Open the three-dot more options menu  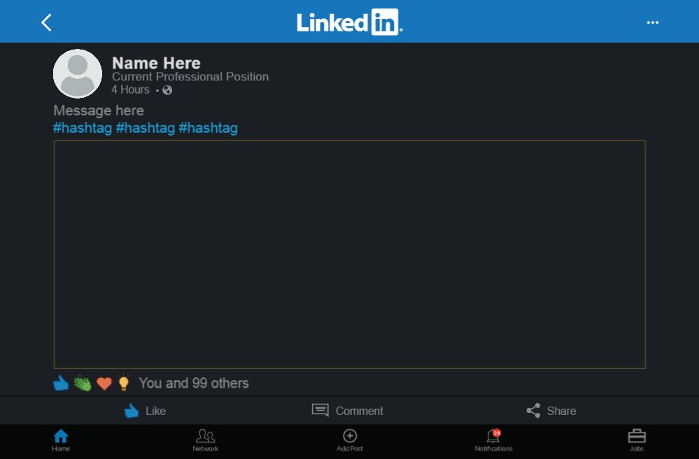click(x=652, y=22)
